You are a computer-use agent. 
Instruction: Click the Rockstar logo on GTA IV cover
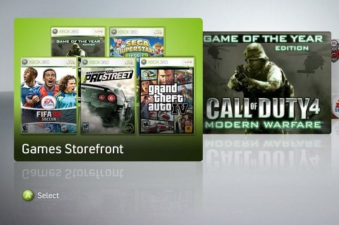(x=188, y=129)
